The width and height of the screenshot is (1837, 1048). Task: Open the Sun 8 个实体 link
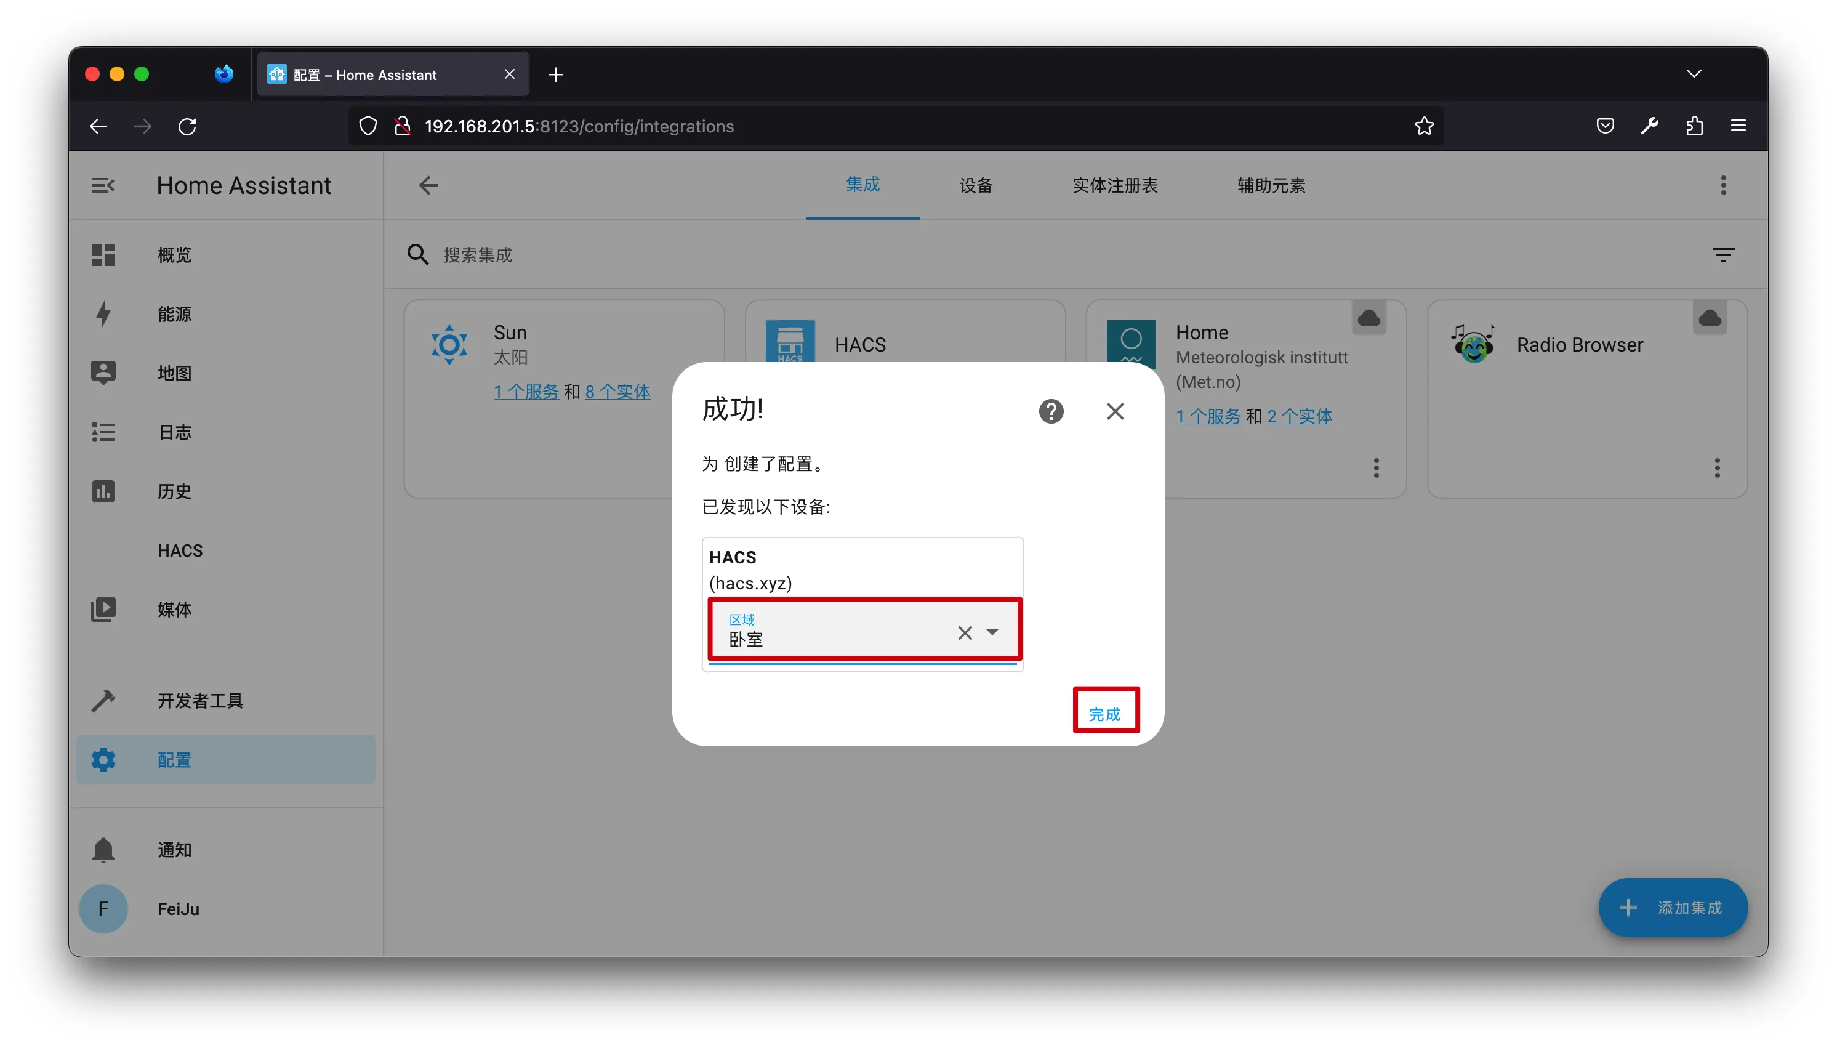pos(617,392)
